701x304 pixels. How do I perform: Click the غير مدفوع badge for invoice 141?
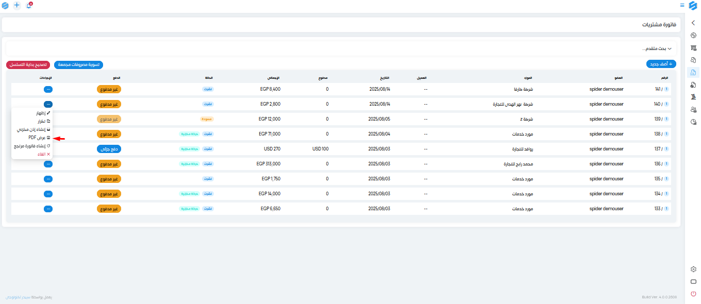click(109, 89)
